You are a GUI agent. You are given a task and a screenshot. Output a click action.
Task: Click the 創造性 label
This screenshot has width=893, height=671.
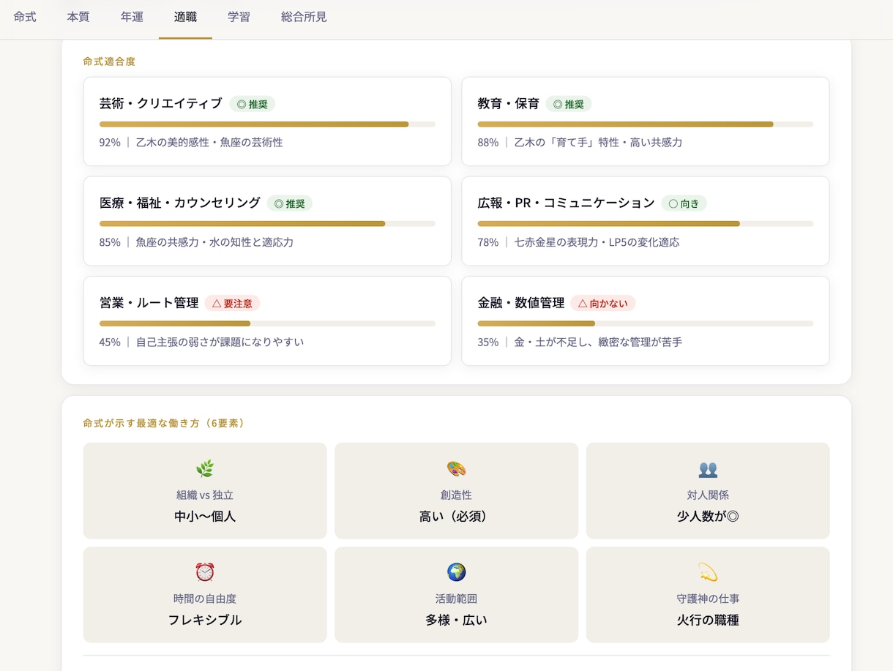(x=456, y=495)
